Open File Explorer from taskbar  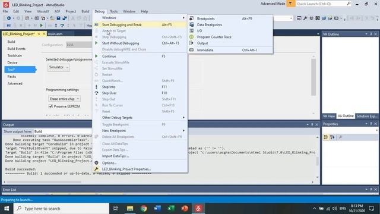[130, 209]
